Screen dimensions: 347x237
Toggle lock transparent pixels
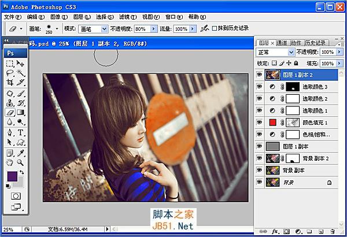click(x=274, y=63)
